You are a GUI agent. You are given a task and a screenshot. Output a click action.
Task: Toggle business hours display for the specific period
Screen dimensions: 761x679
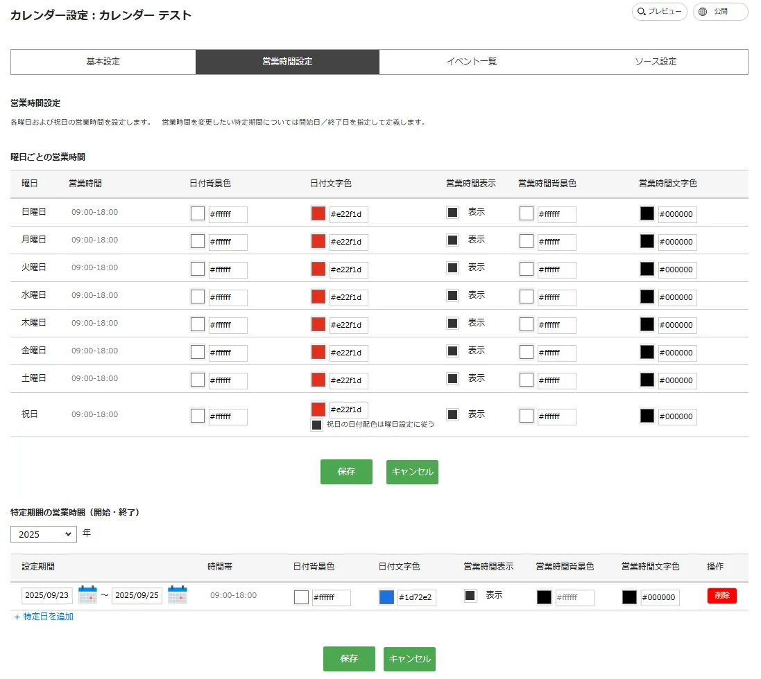[x=470, y=595]
